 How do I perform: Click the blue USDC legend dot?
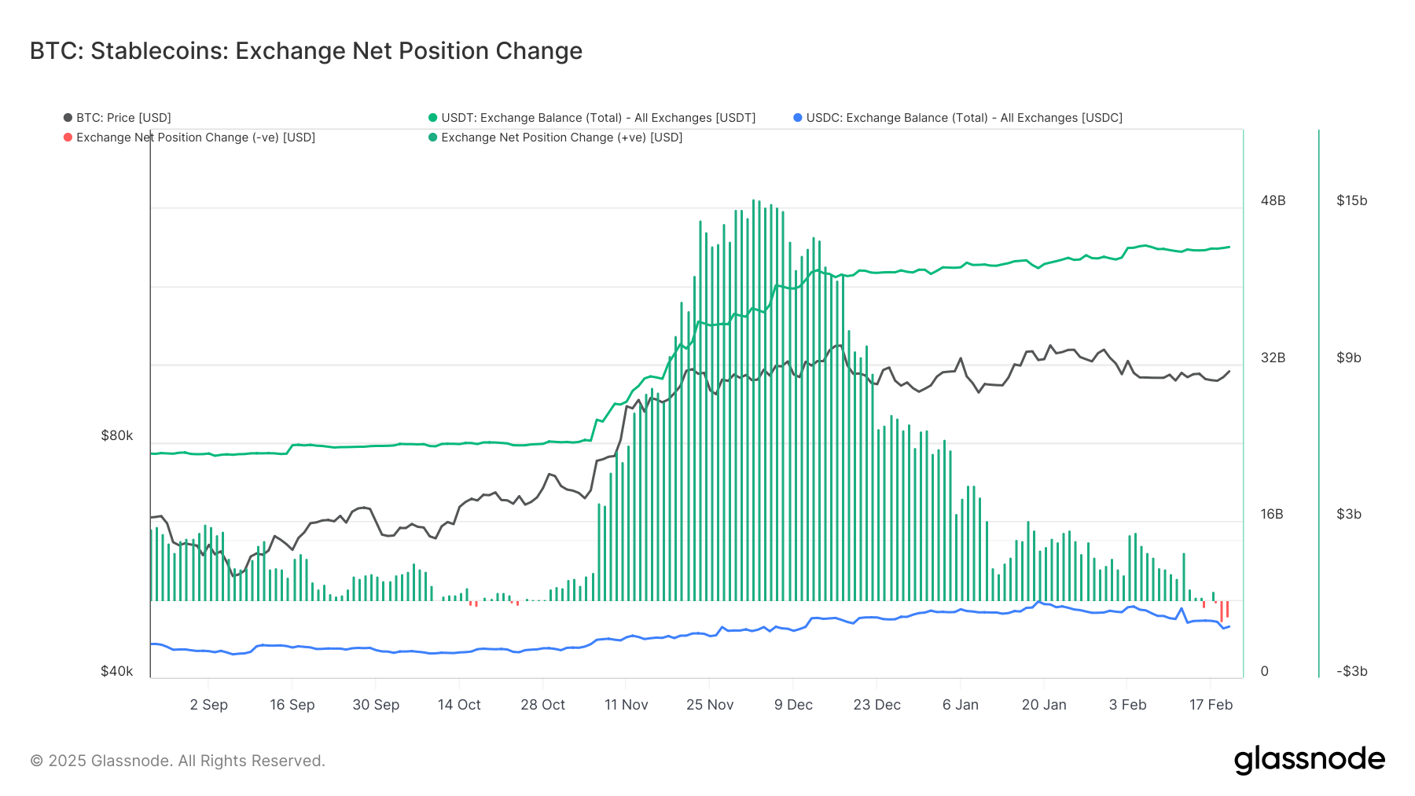click(798, 118)
